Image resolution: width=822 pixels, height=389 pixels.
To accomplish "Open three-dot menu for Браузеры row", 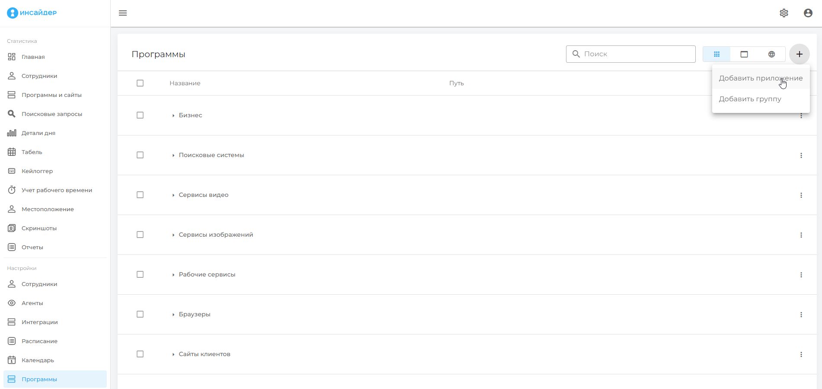I will [x=801, y=315].
